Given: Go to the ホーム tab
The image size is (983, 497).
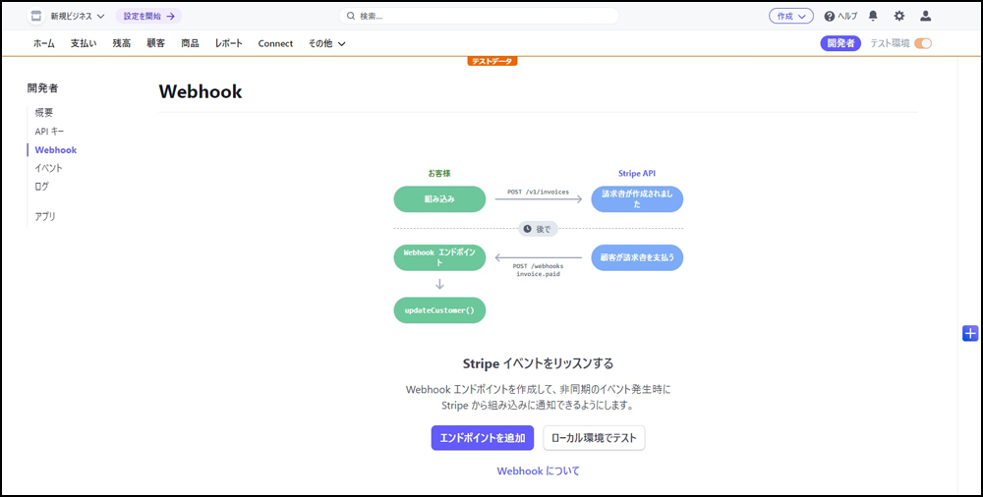Looking at the screenshot, I should click(44, 44).
